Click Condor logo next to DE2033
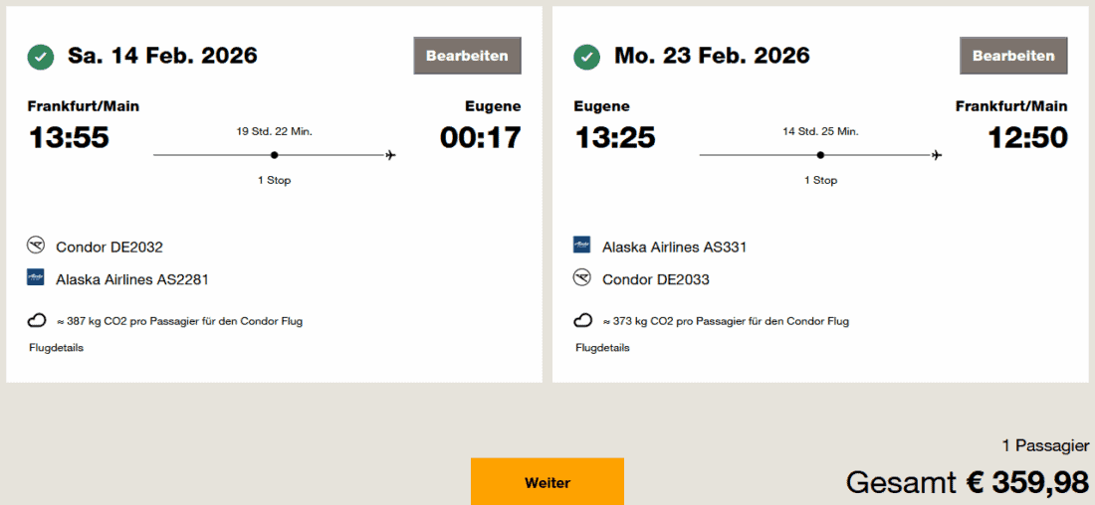The width and height of the screenshot is (1095, 505). coord(582,278)
